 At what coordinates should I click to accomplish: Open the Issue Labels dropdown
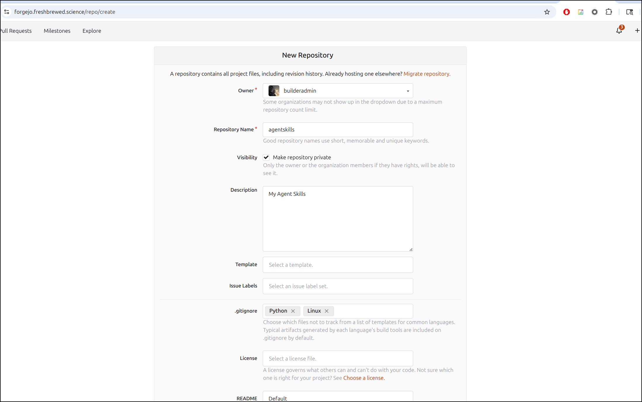[x=338, y=286]
